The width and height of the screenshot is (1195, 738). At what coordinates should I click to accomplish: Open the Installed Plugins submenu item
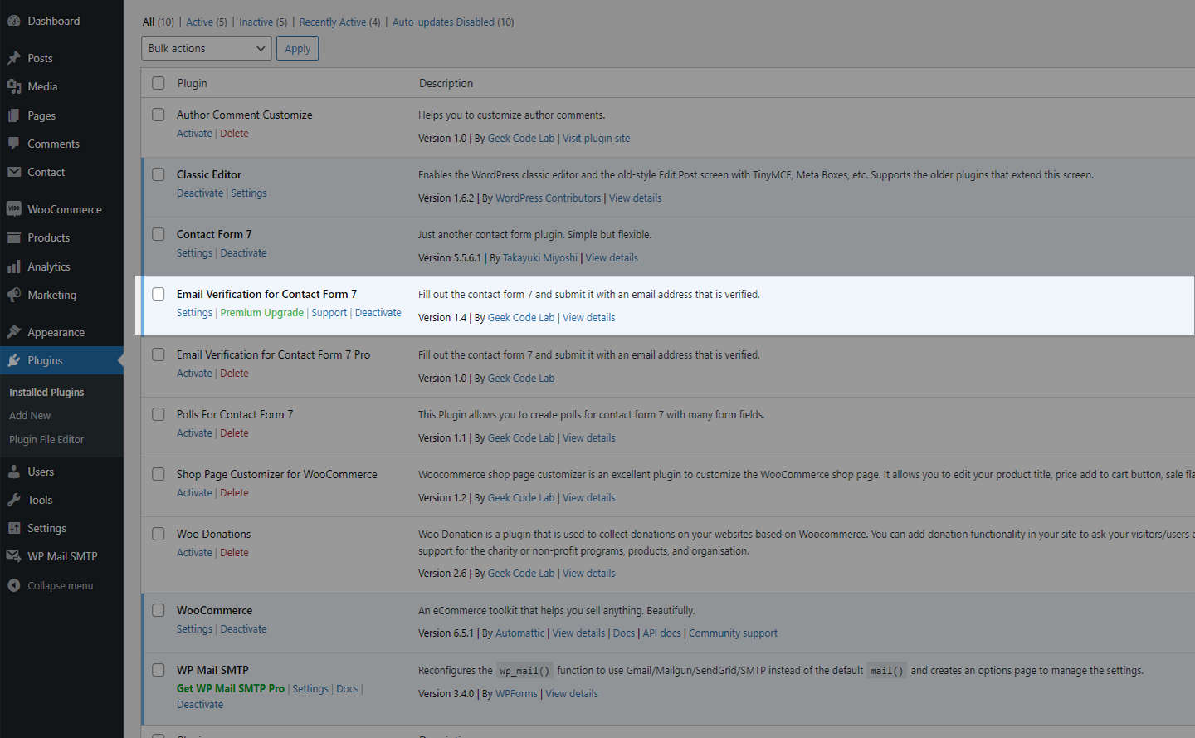(x=46, y=392)
